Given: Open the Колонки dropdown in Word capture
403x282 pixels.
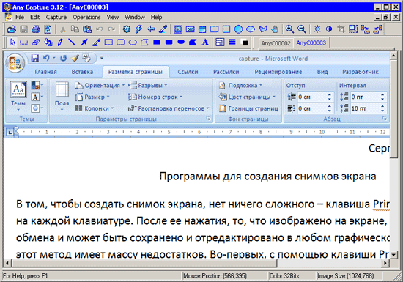Looking at the screenshot, I should point(95,108).
